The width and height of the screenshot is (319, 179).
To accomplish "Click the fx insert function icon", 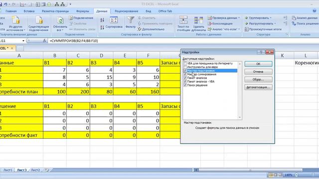I will (x=44, y=41).
